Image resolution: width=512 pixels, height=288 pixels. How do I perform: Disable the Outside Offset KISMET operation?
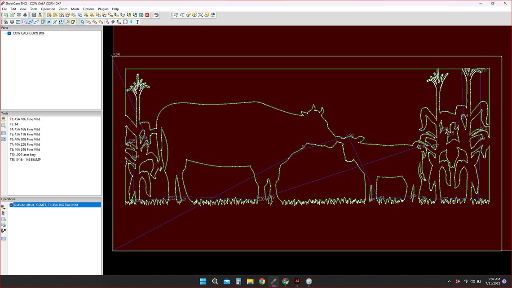(x=10, y=205)
